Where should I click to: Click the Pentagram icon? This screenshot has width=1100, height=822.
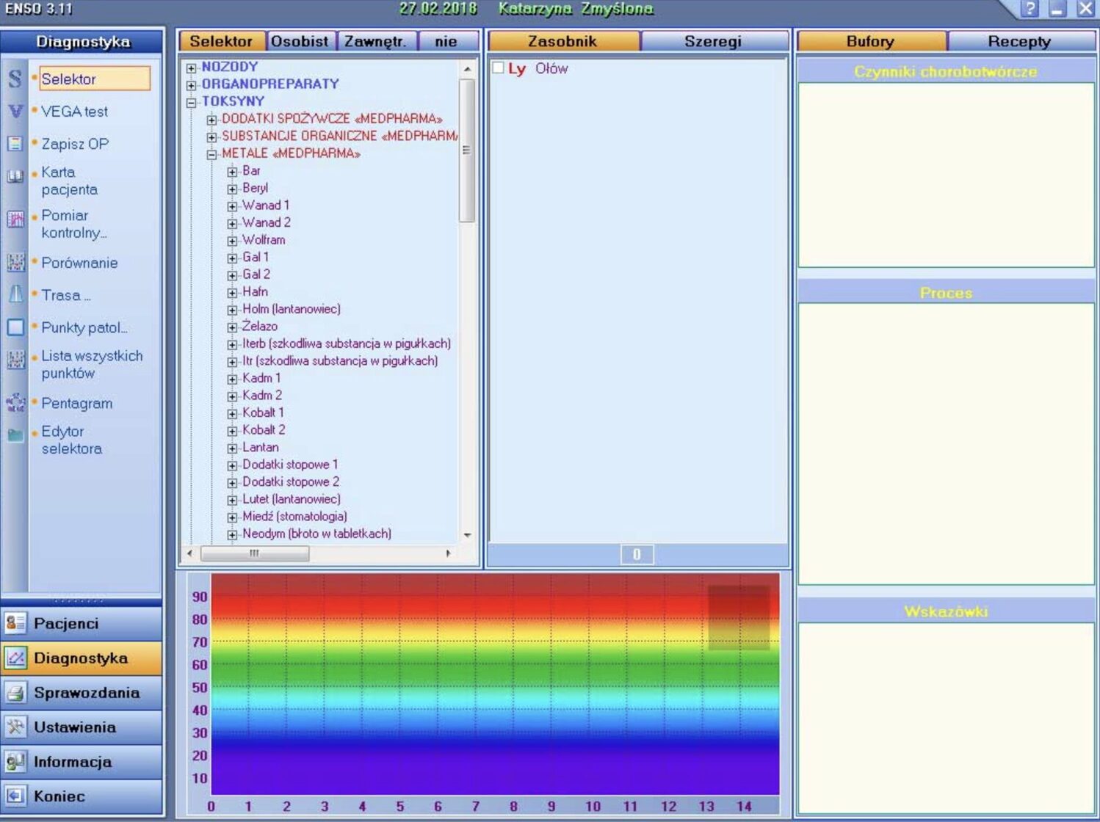click(15, 403)
